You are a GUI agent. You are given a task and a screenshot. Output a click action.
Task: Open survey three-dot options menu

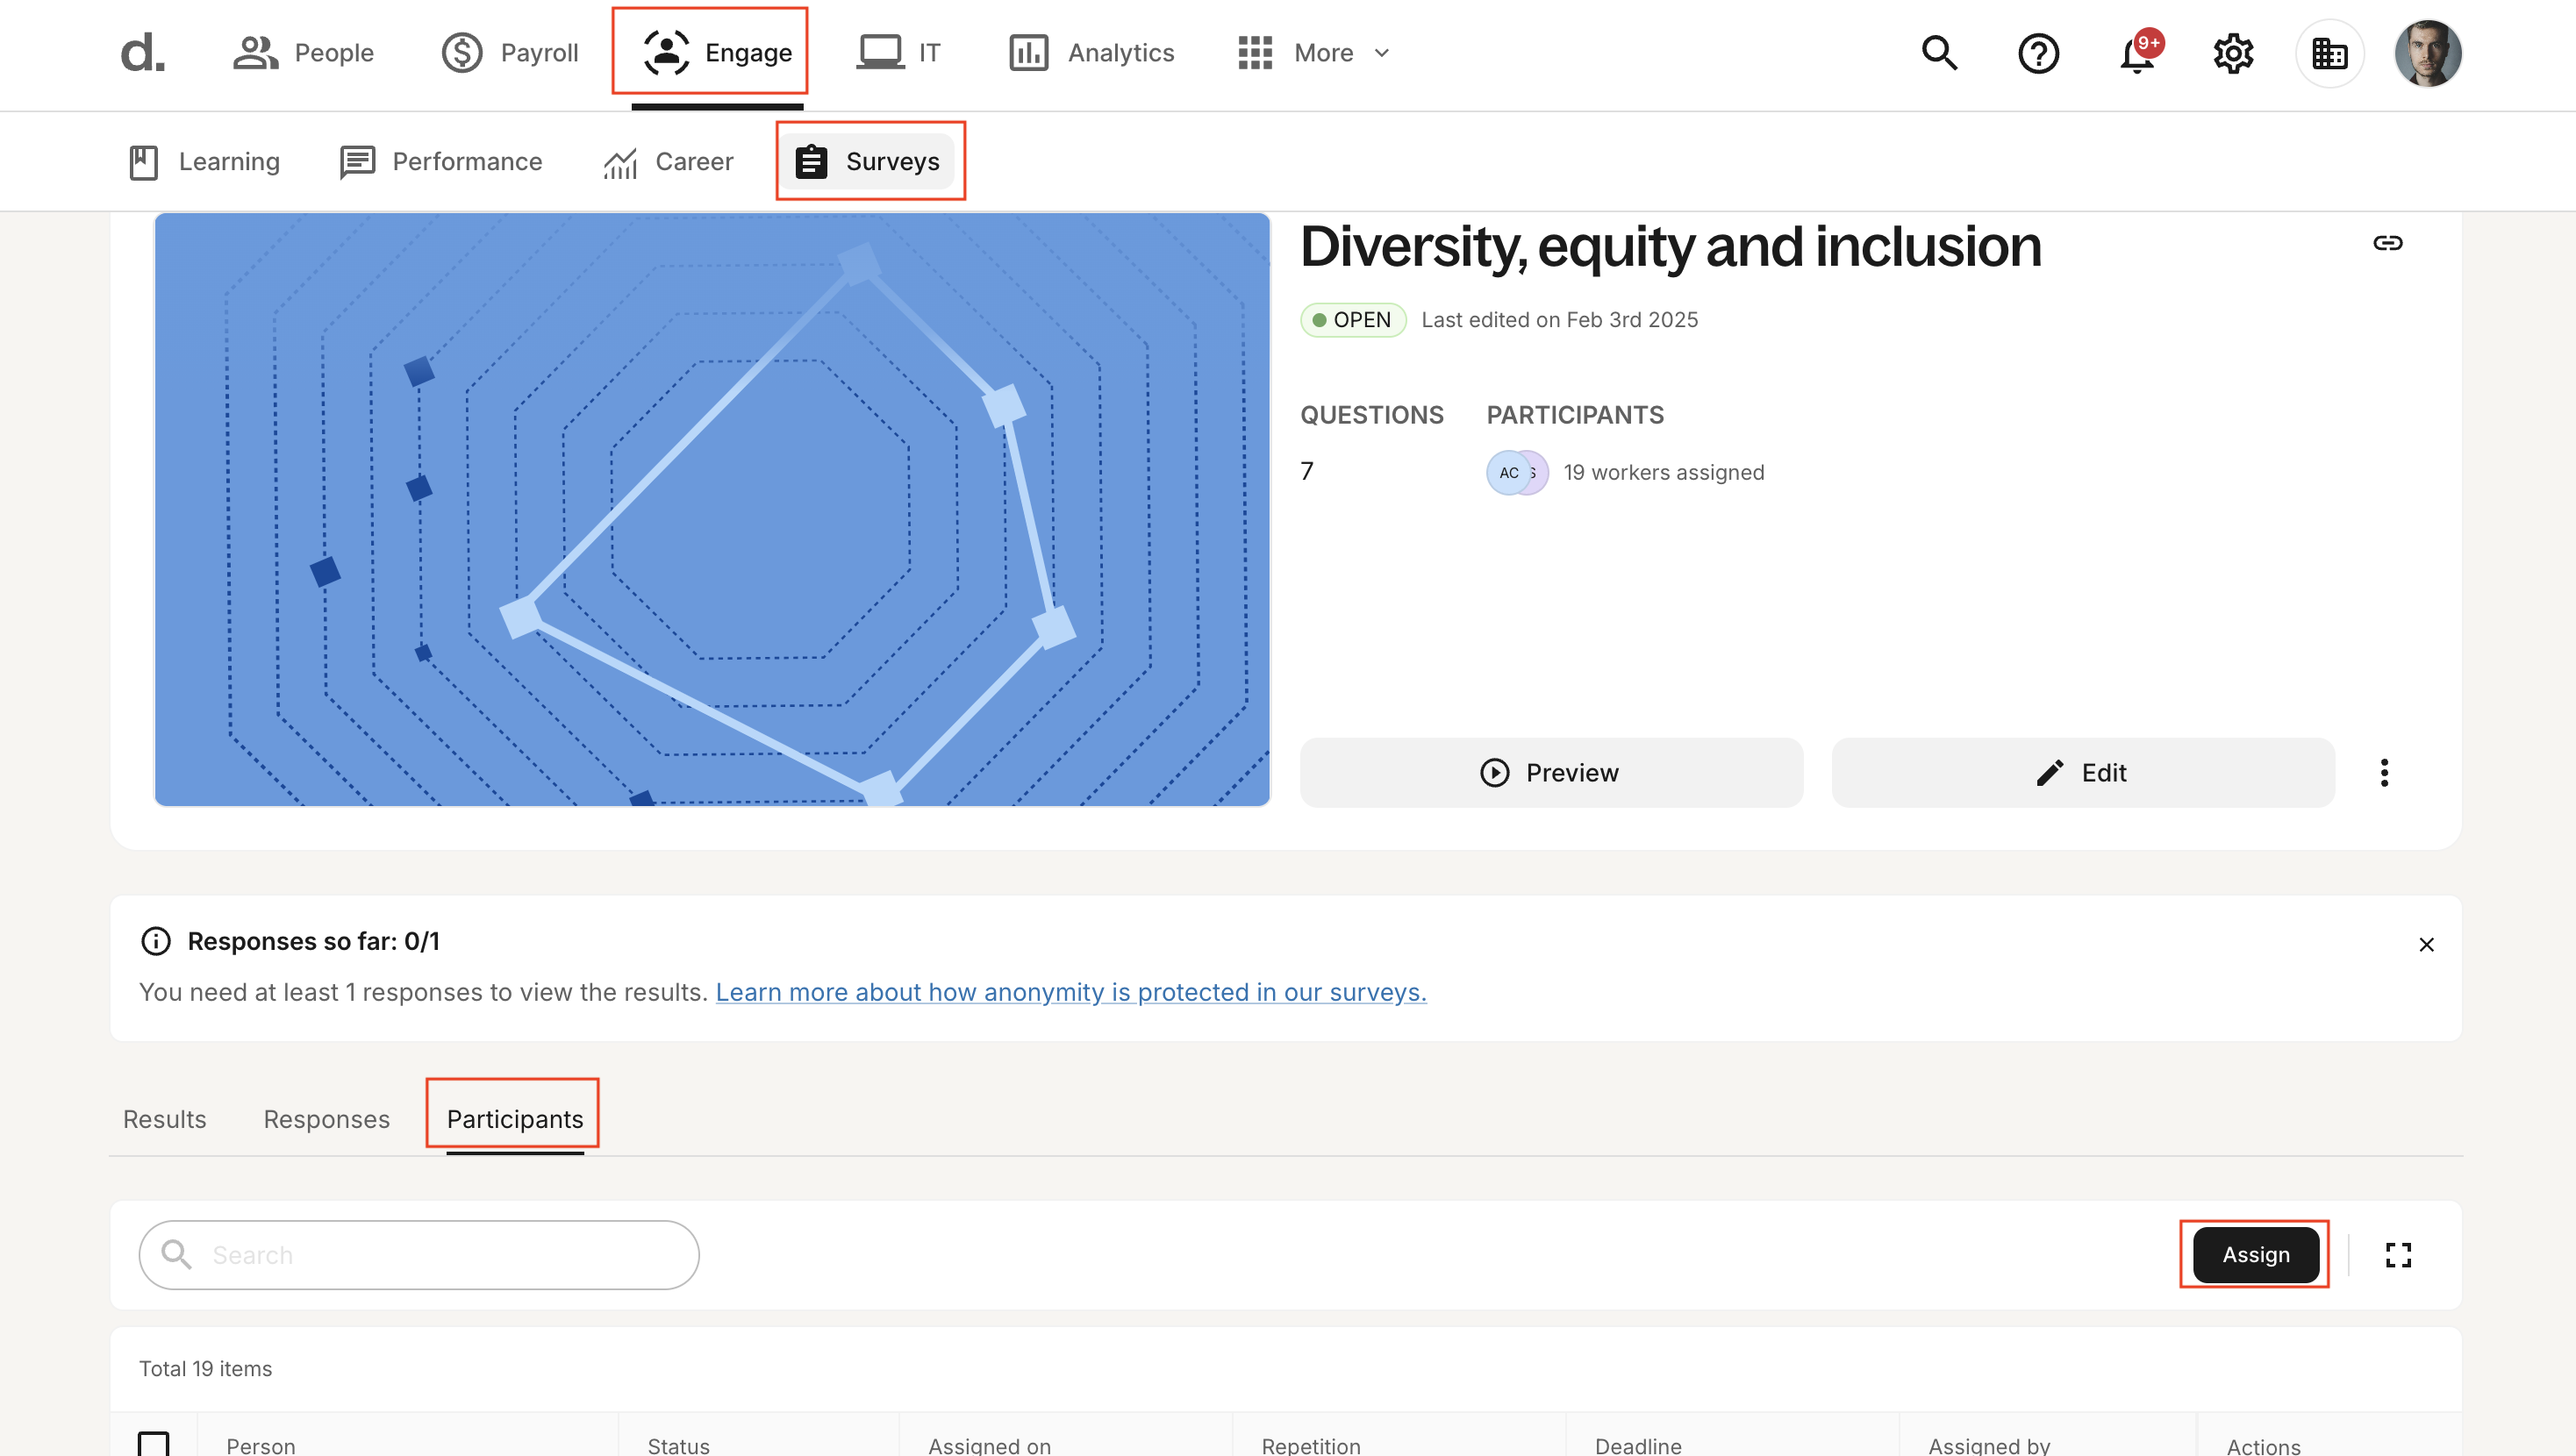[2385, 773]
